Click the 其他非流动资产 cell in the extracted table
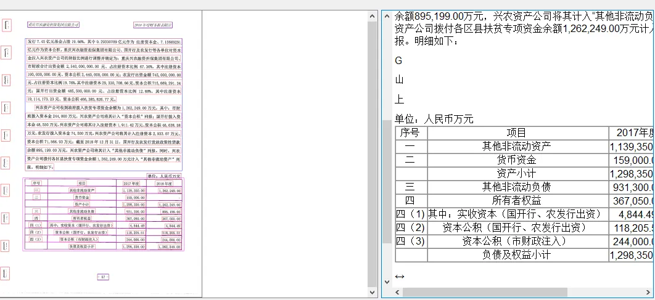655x300 pixels. (516, 147)
